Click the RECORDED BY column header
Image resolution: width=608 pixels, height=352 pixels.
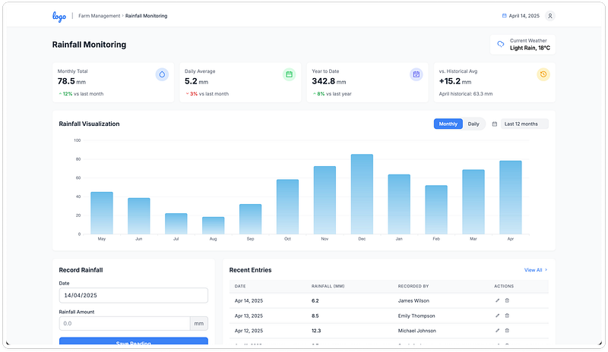[x=413, y=286]
